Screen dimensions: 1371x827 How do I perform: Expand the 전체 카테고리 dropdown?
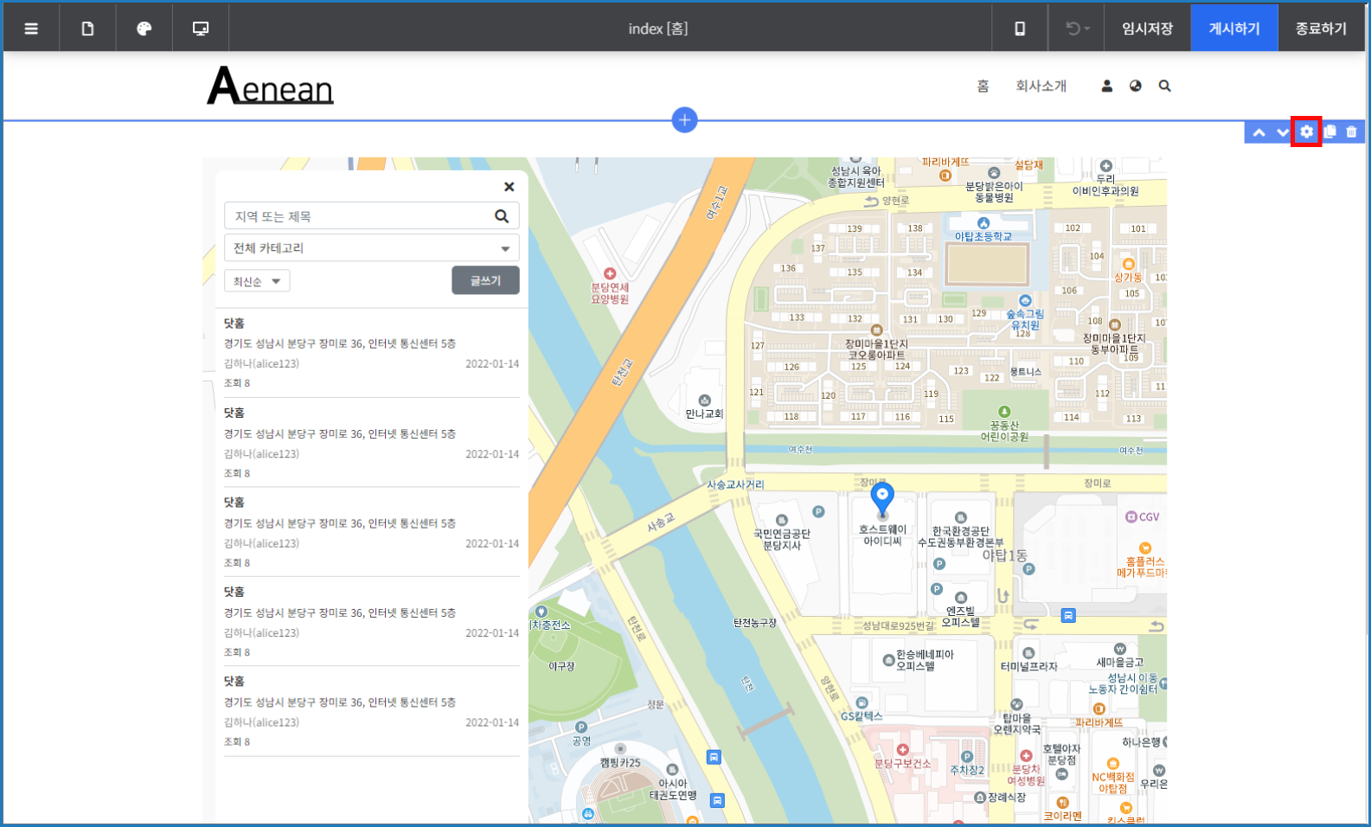coord(371,248)
